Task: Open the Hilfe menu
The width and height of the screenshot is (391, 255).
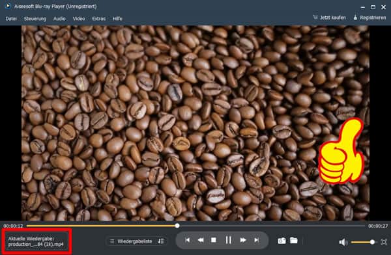Action: point(117,19)
